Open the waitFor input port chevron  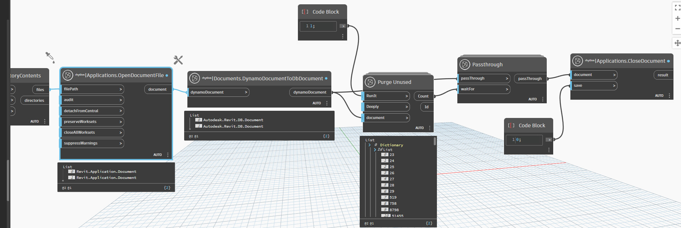(507, 89)
